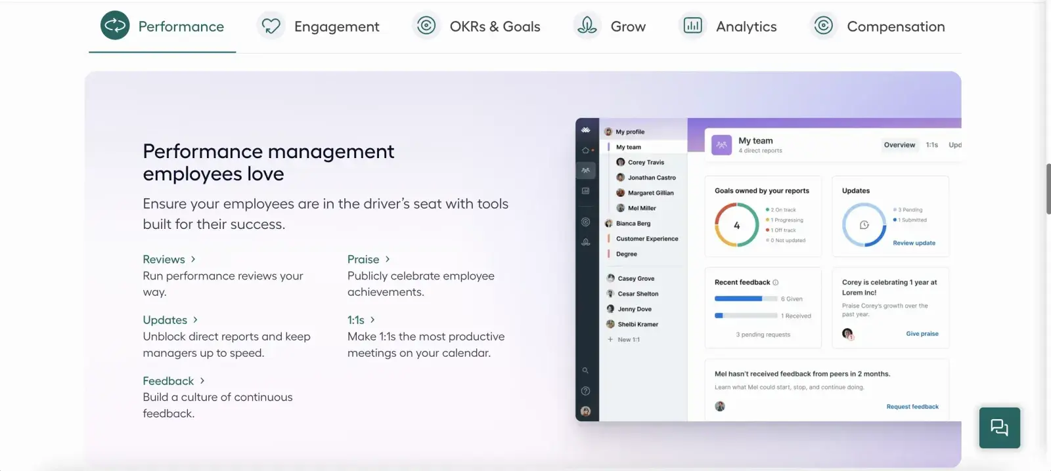
Task: Open the chat widget icon
Action: click(999, 428)
